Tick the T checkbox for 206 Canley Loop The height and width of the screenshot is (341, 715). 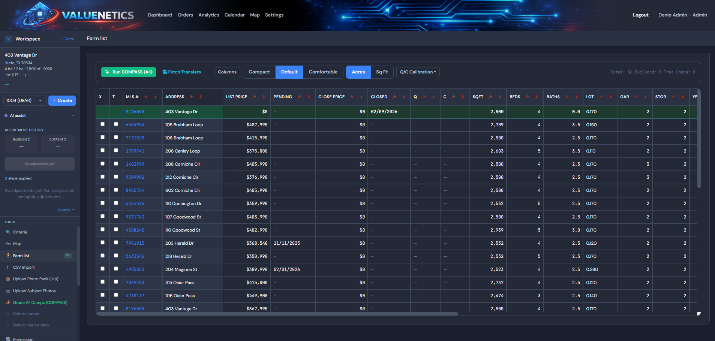click(x=116, y=150)
